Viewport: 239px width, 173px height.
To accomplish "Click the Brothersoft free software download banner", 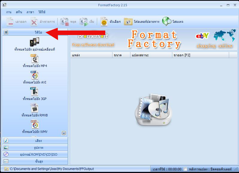I will pyautogui.click(x=93, y=40).
